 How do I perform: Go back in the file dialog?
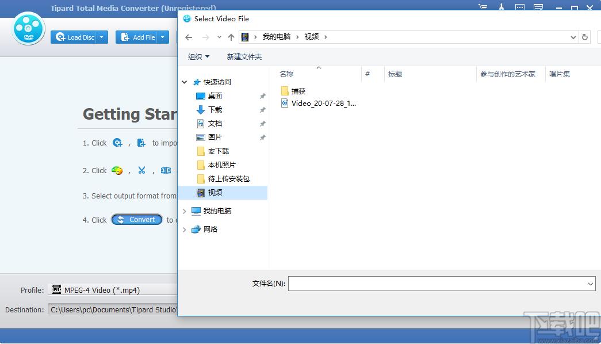189,37
